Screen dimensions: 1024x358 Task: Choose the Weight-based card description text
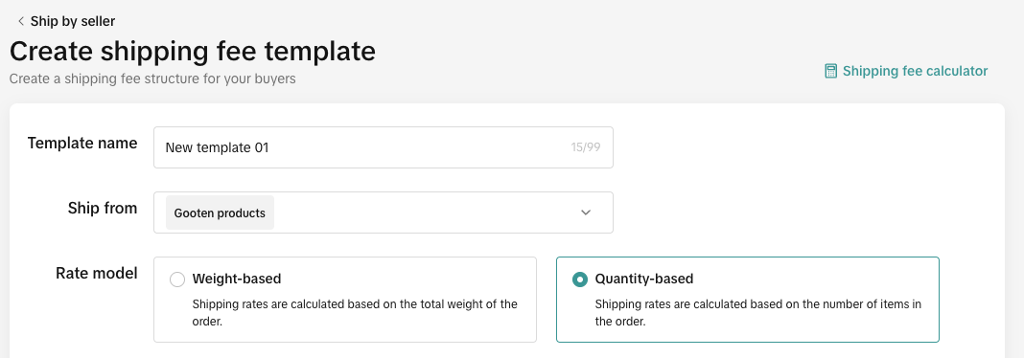(x=355, y=312)
